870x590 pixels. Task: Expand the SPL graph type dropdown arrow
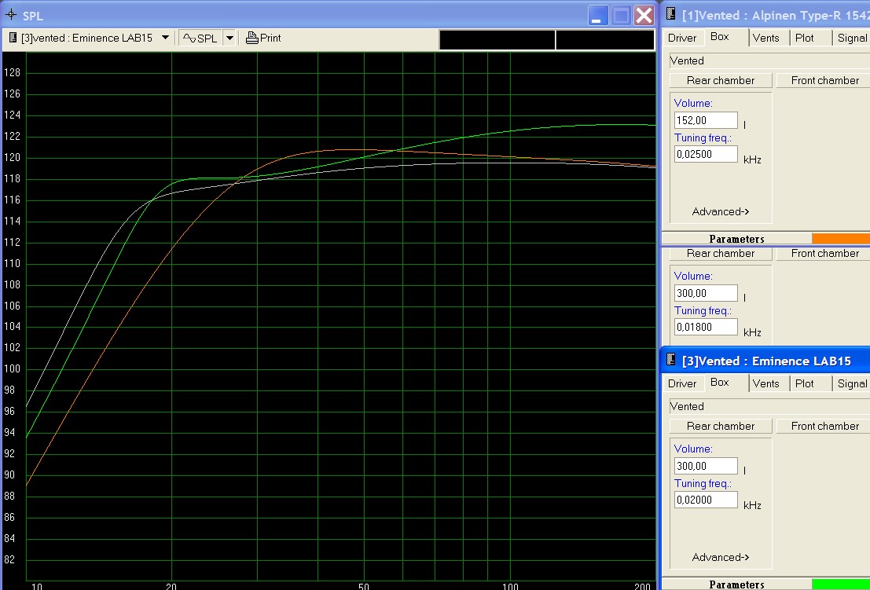pos(229,38)
